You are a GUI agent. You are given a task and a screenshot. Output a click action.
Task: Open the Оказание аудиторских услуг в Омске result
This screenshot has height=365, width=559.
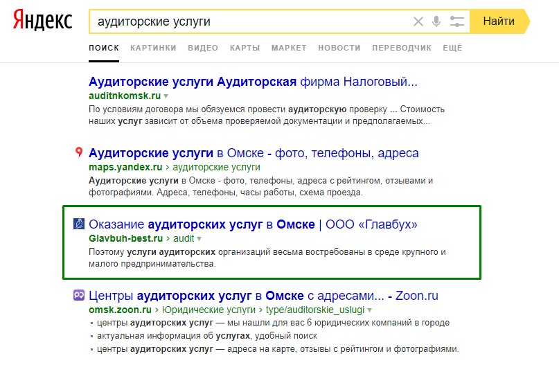click(x=254, y=224)
